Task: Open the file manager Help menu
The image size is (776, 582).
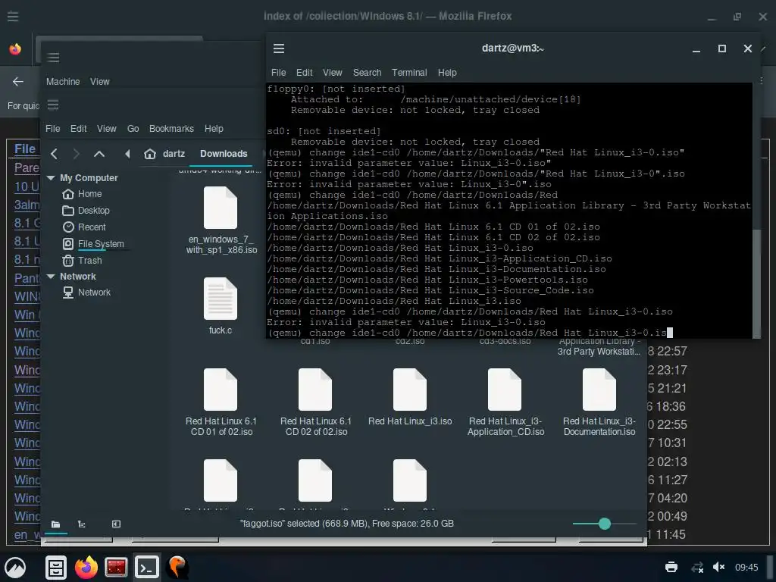Action: [214, 129]
